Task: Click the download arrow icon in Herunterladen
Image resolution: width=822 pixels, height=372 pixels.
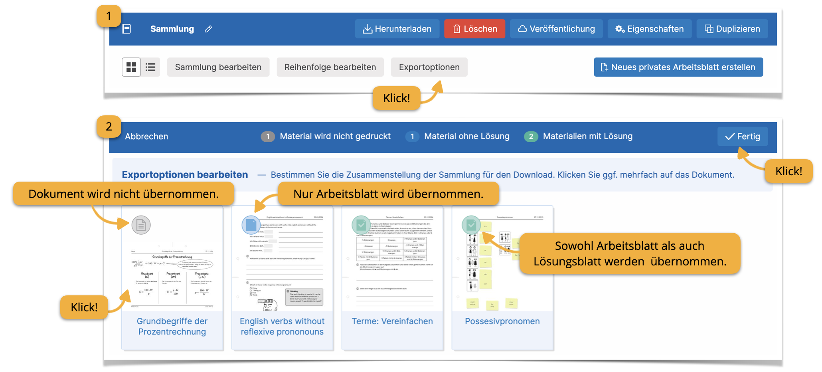Action: (x=368, y=29)
